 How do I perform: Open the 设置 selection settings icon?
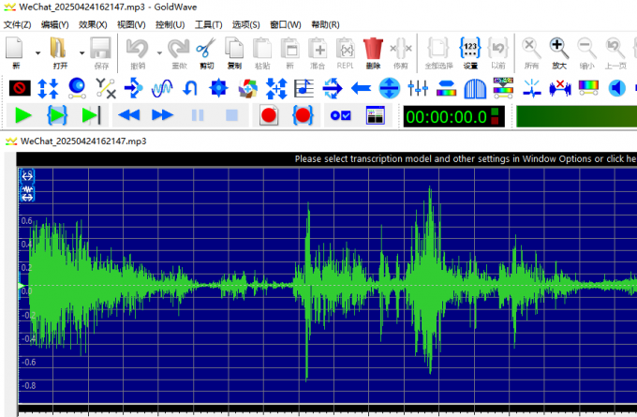(470, 49)
